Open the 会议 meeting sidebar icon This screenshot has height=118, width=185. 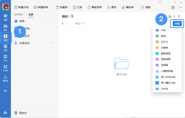click(6, 58)
